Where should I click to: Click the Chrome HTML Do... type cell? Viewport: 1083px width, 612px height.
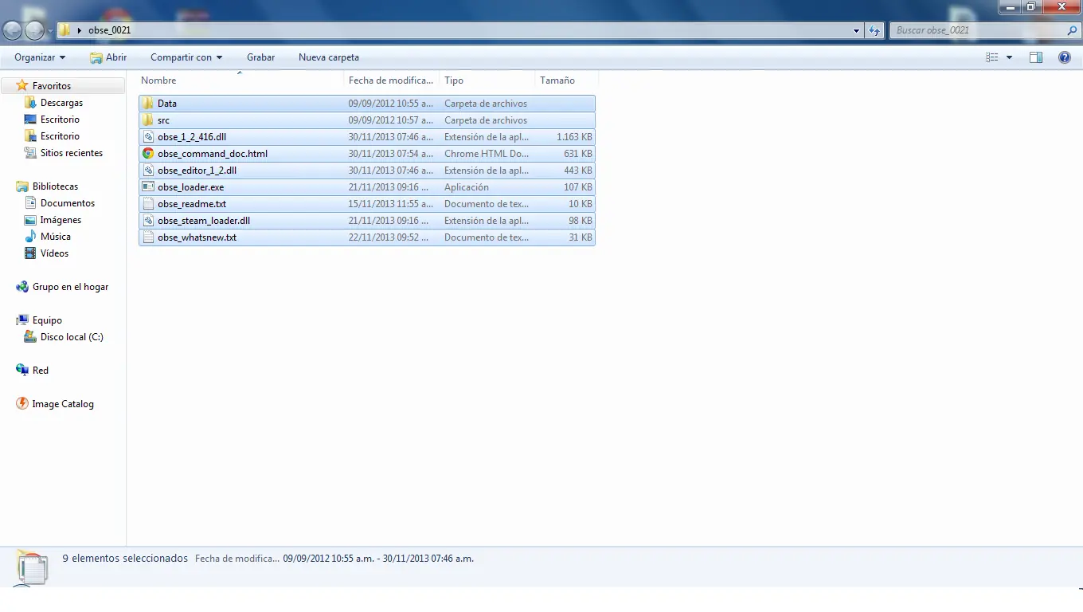tap(487, 154)
